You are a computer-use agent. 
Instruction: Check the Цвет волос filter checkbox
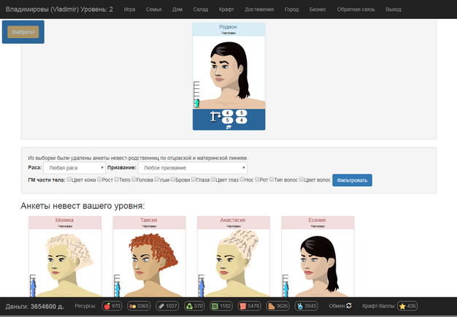pyautogui.click(x=302, y=180)
